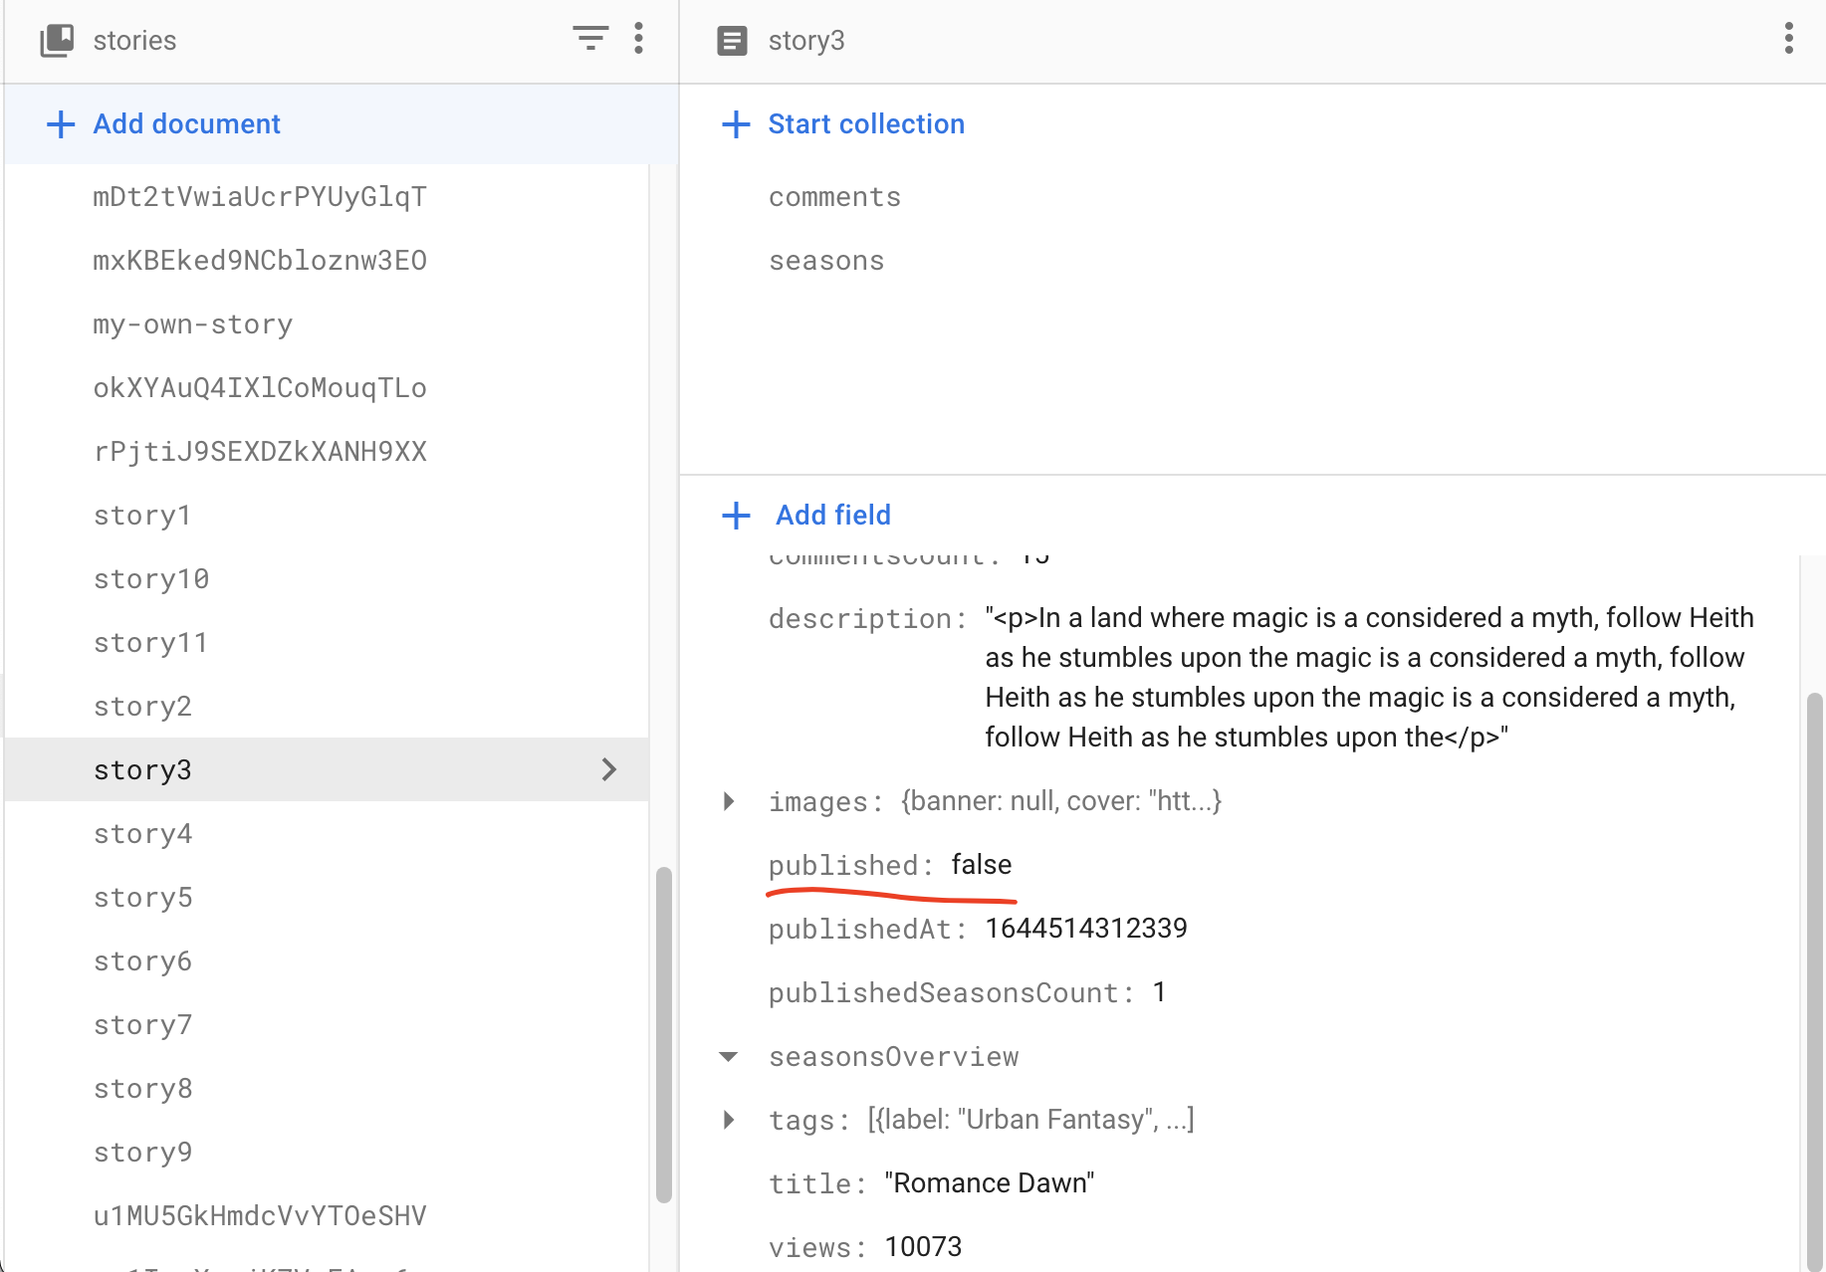Image resolution: width=1826 pixels, height=1272 pixels.
Task: Click the published field value false
Action: pos(981,865)
